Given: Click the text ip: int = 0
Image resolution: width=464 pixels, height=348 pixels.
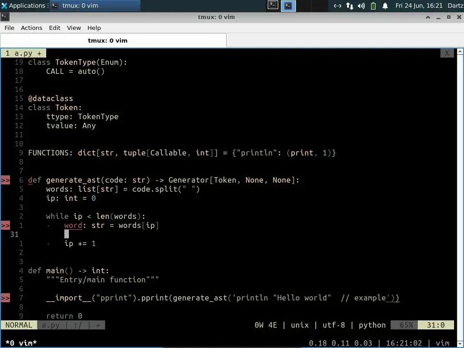Looking at the screenshot, I should pyautogui.click(x=71, y=198).
